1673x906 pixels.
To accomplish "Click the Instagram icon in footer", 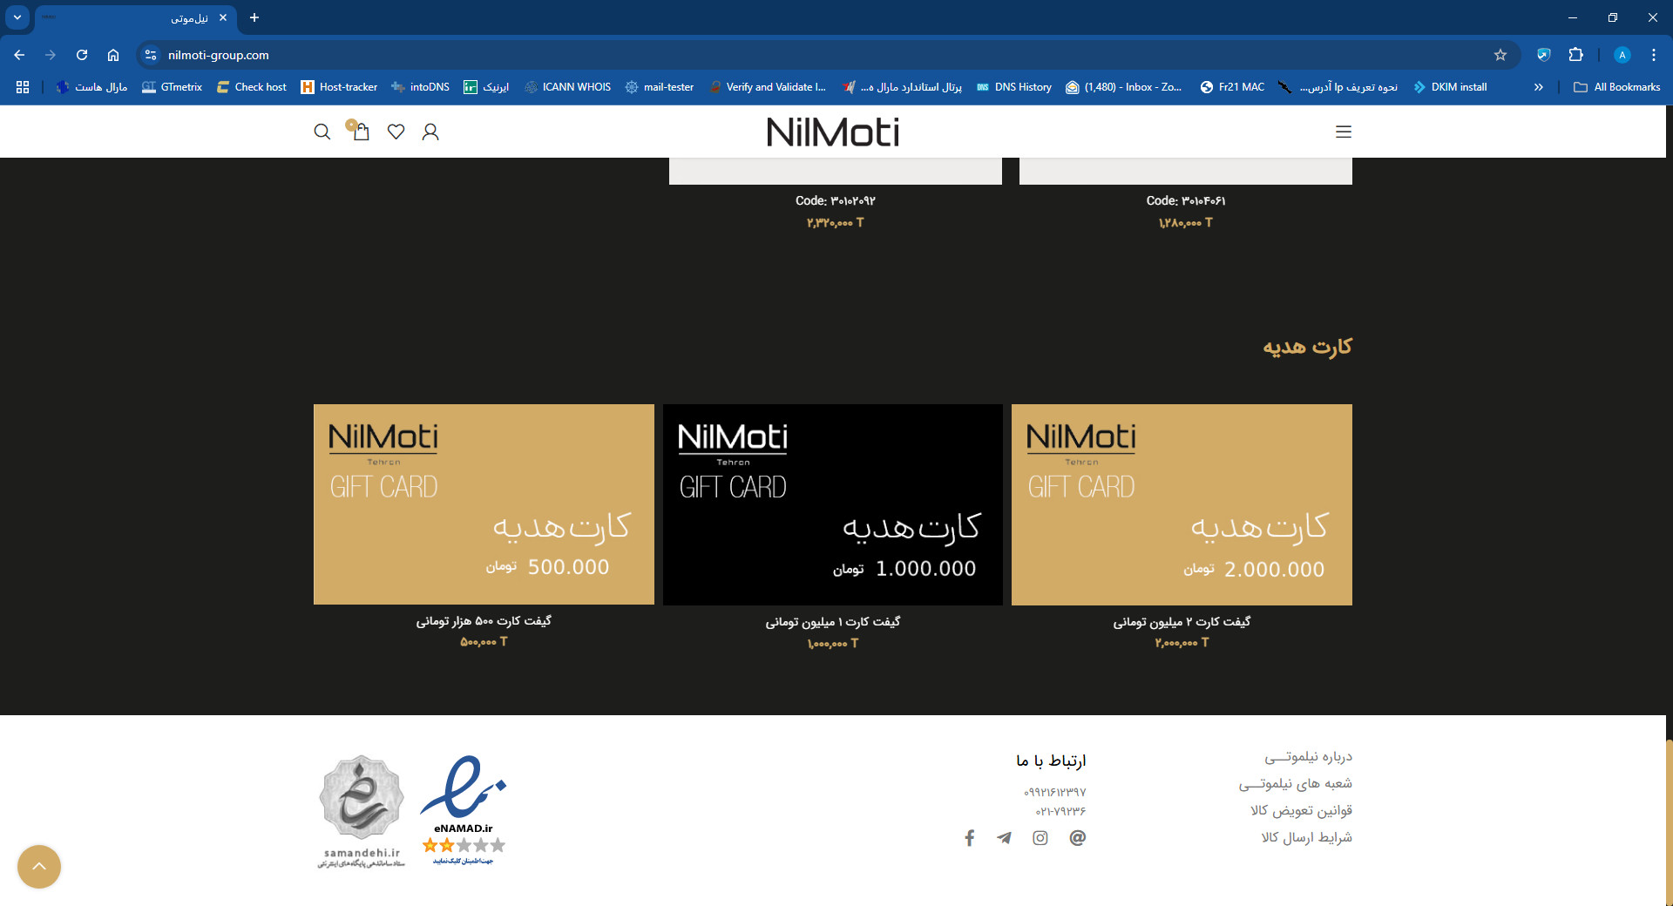I will (1040, 838).
